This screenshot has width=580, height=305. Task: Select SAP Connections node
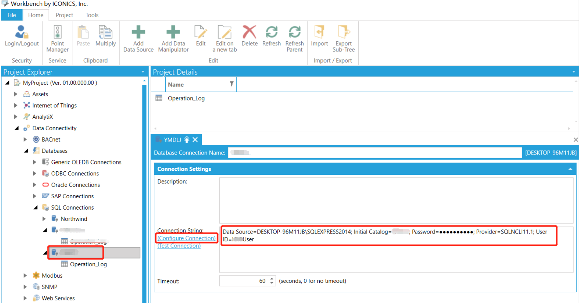click(x=72, y=196)
